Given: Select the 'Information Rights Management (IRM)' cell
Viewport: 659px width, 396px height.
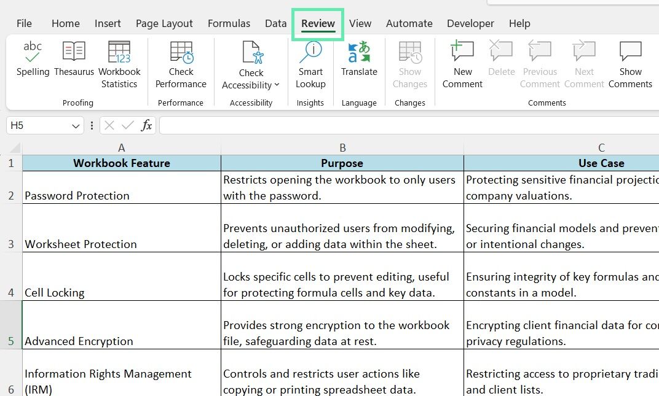Looking at the screenshot, I should point(122,373).
